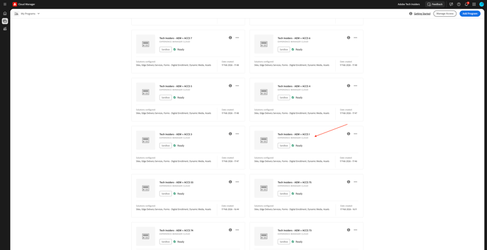Click the Adobe logo in header
Image resolution: width=487 pixels, height=250 pixels.
pyautogui.click(x=14, y=5)
